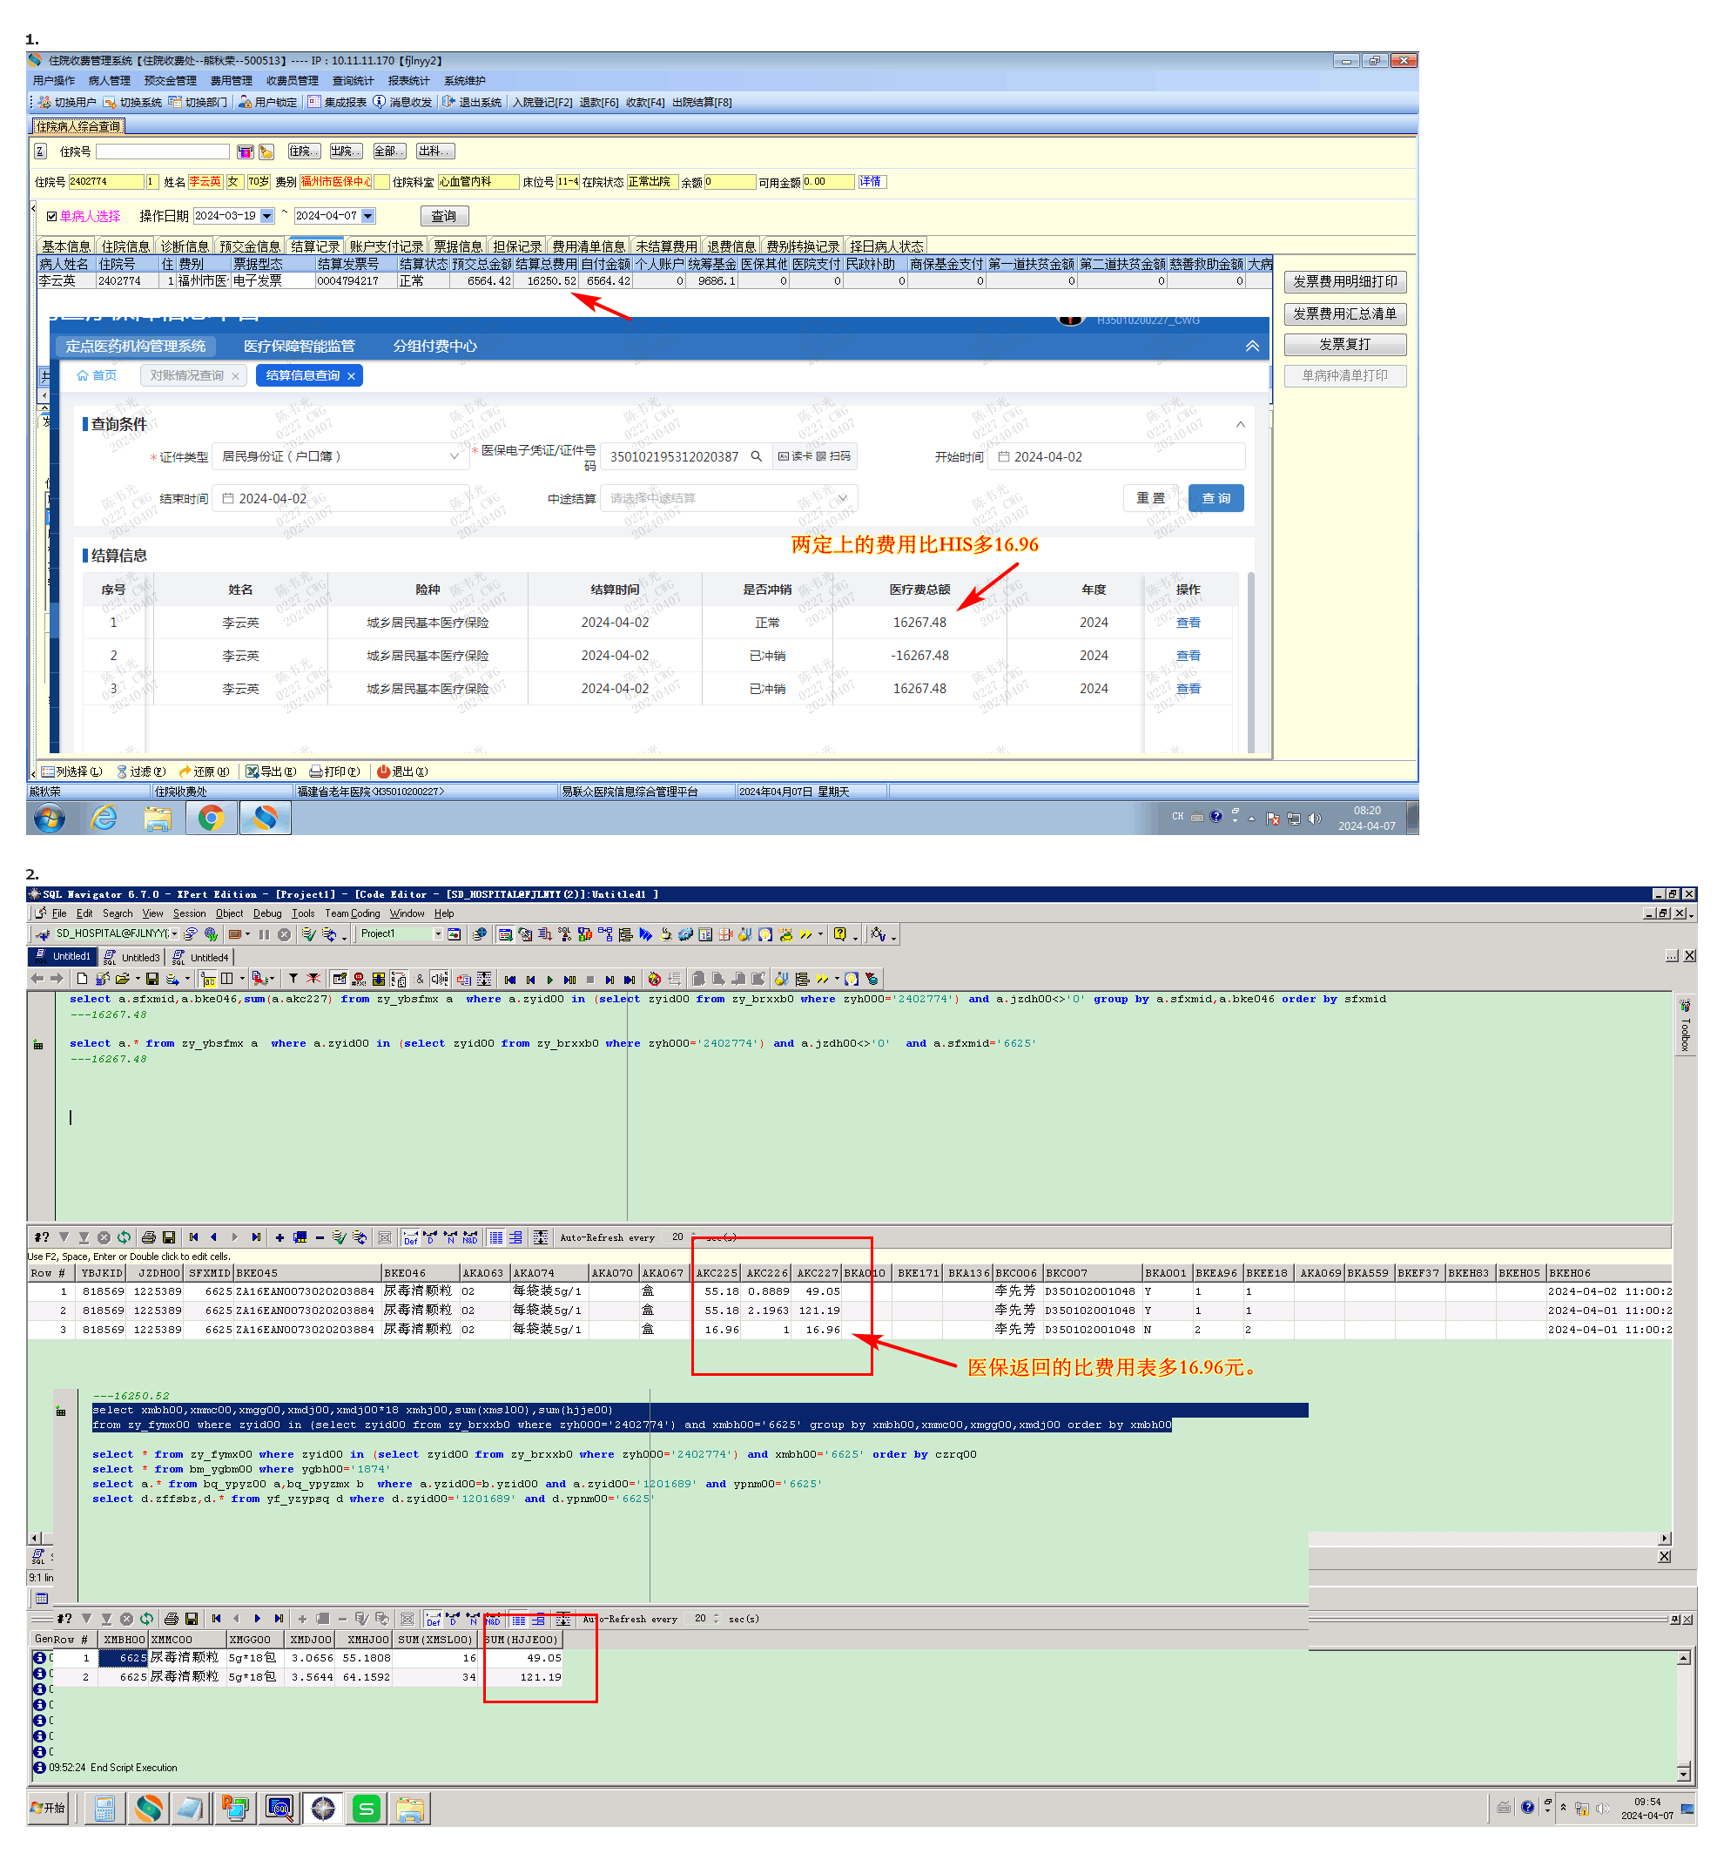Click the 打印 print icon in the bottom bar

pyautogui.click(x=316, y=772)
